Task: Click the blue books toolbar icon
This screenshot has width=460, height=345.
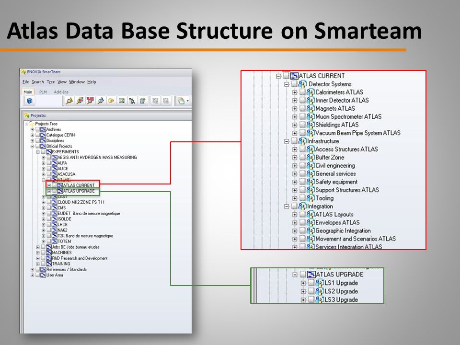Action: (30, 101)
